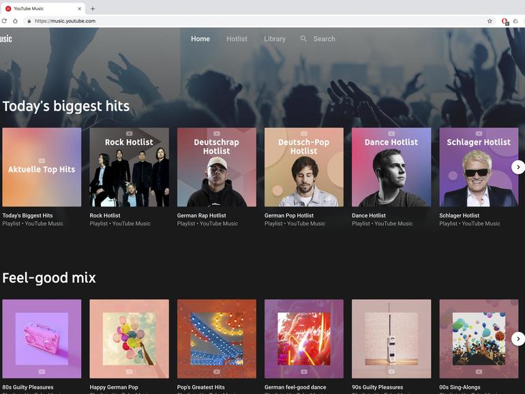Open the Hotlist tab

click(237, 39)
